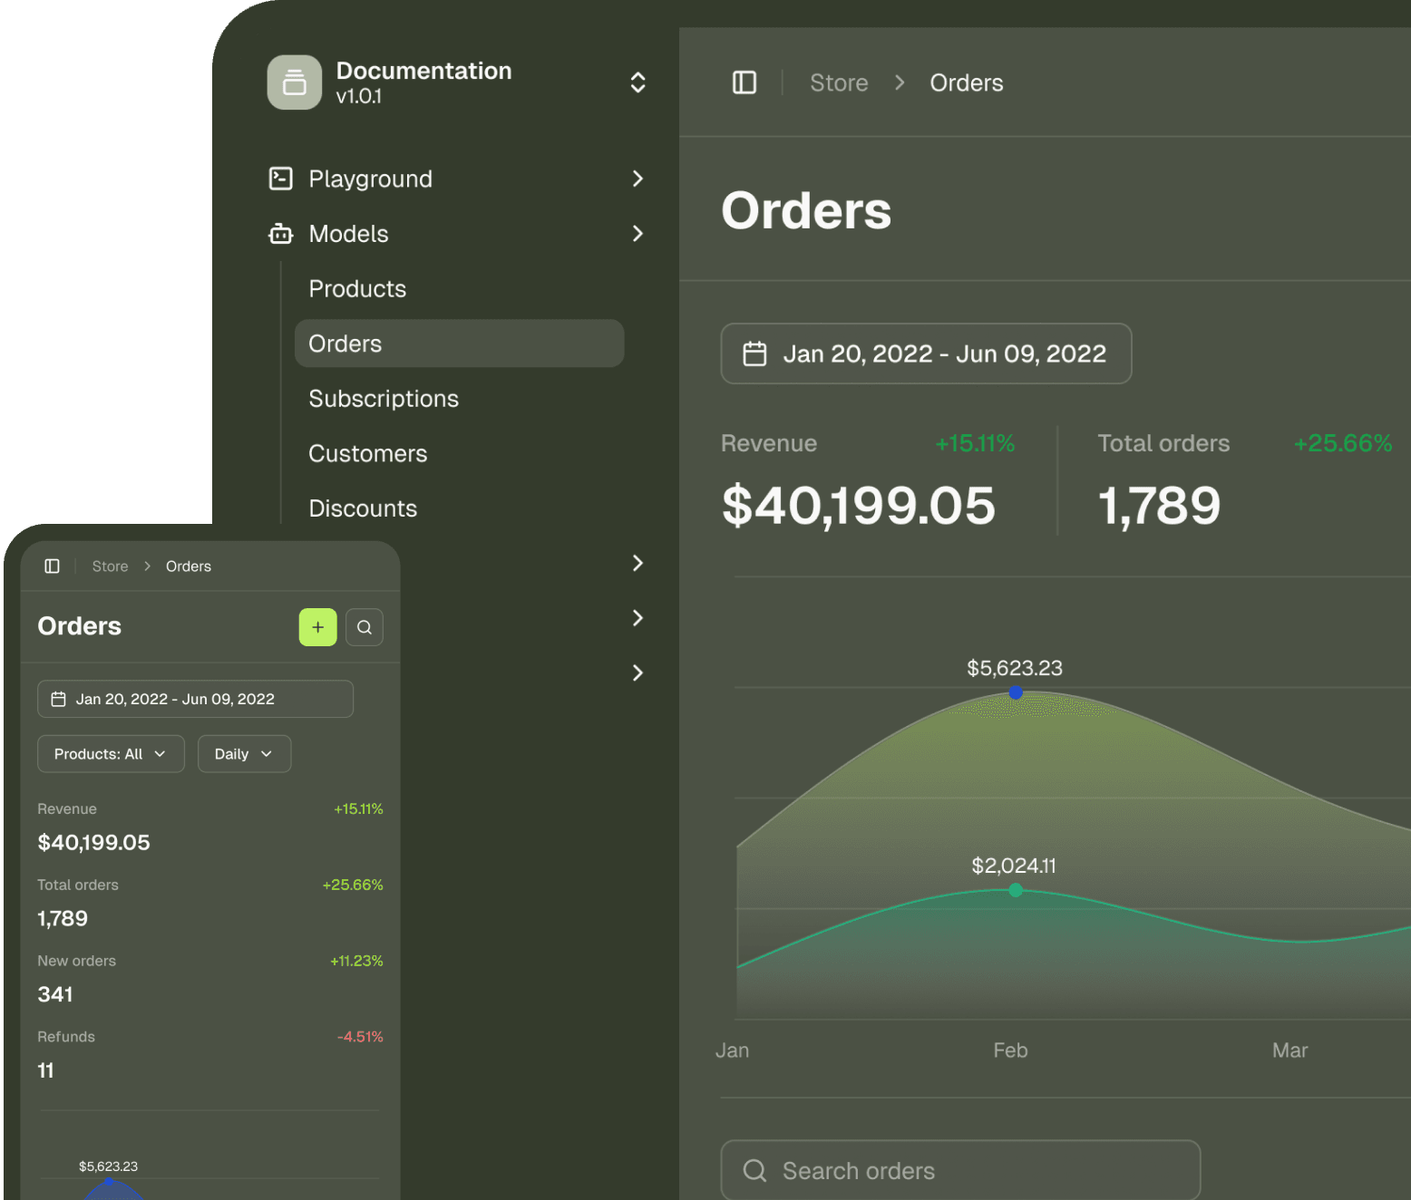Open the version switcher next to Documentation v1.0.1
1411x1200 pixels.
pos(637,82)
